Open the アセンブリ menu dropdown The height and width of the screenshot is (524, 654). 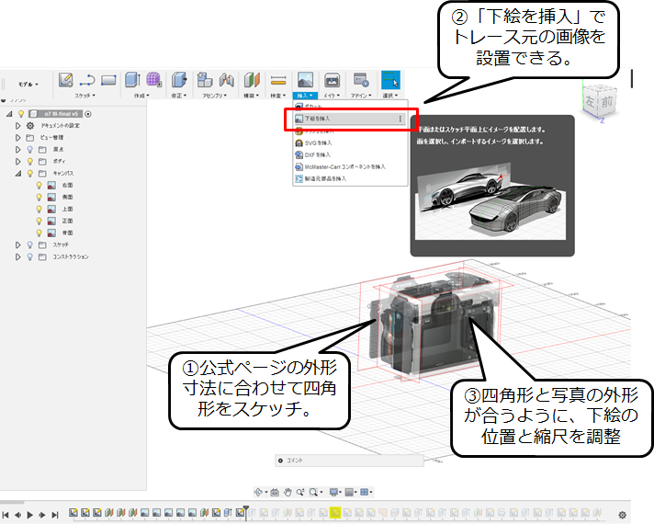coord(215,96)
